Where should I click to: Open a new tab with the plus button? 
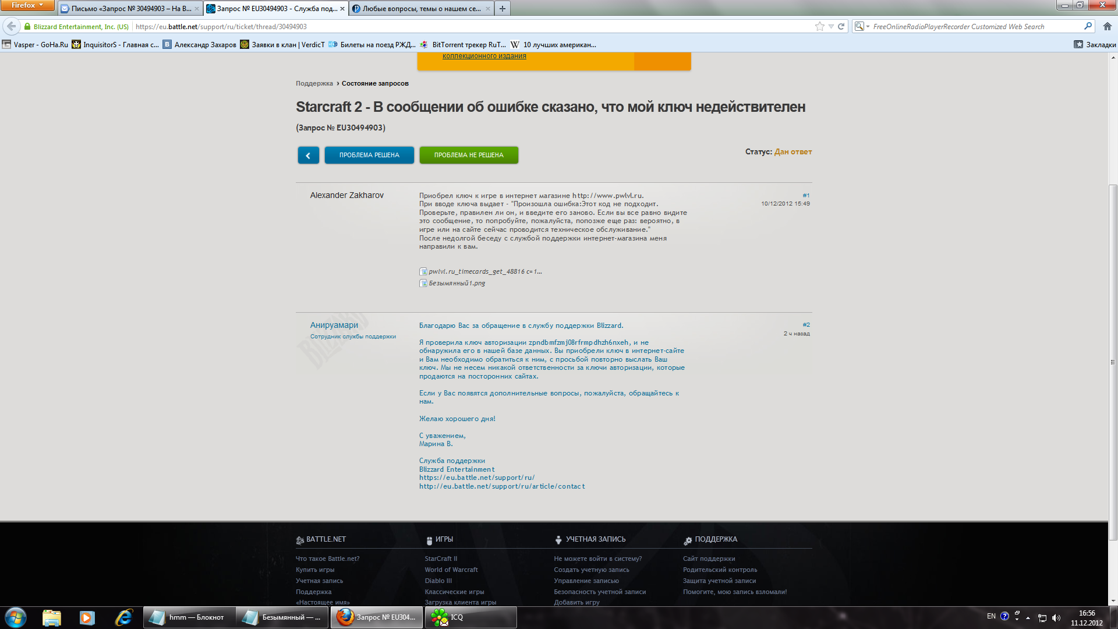click(x=503, y=8)
